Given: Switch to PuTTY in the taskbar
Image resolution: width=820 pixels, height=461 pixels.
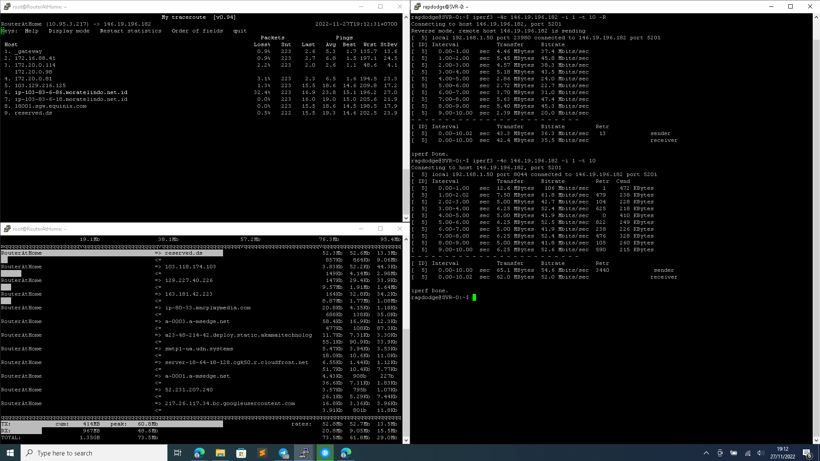Looking at the screenshot, I should (304, 453).
